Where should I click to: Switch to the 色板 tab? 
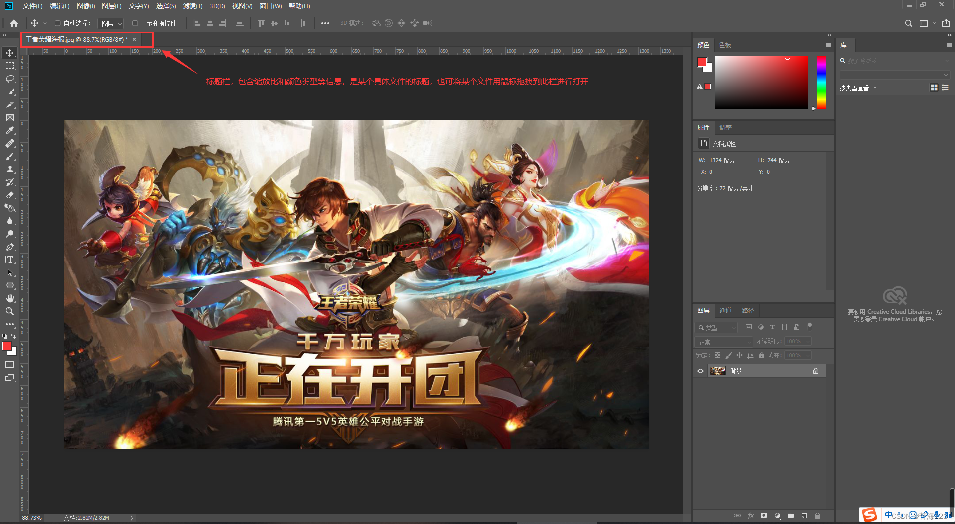coord(725,45)
